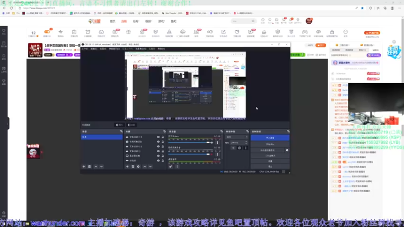Unmute the second mixer channel red speaker

coord(212,154)
